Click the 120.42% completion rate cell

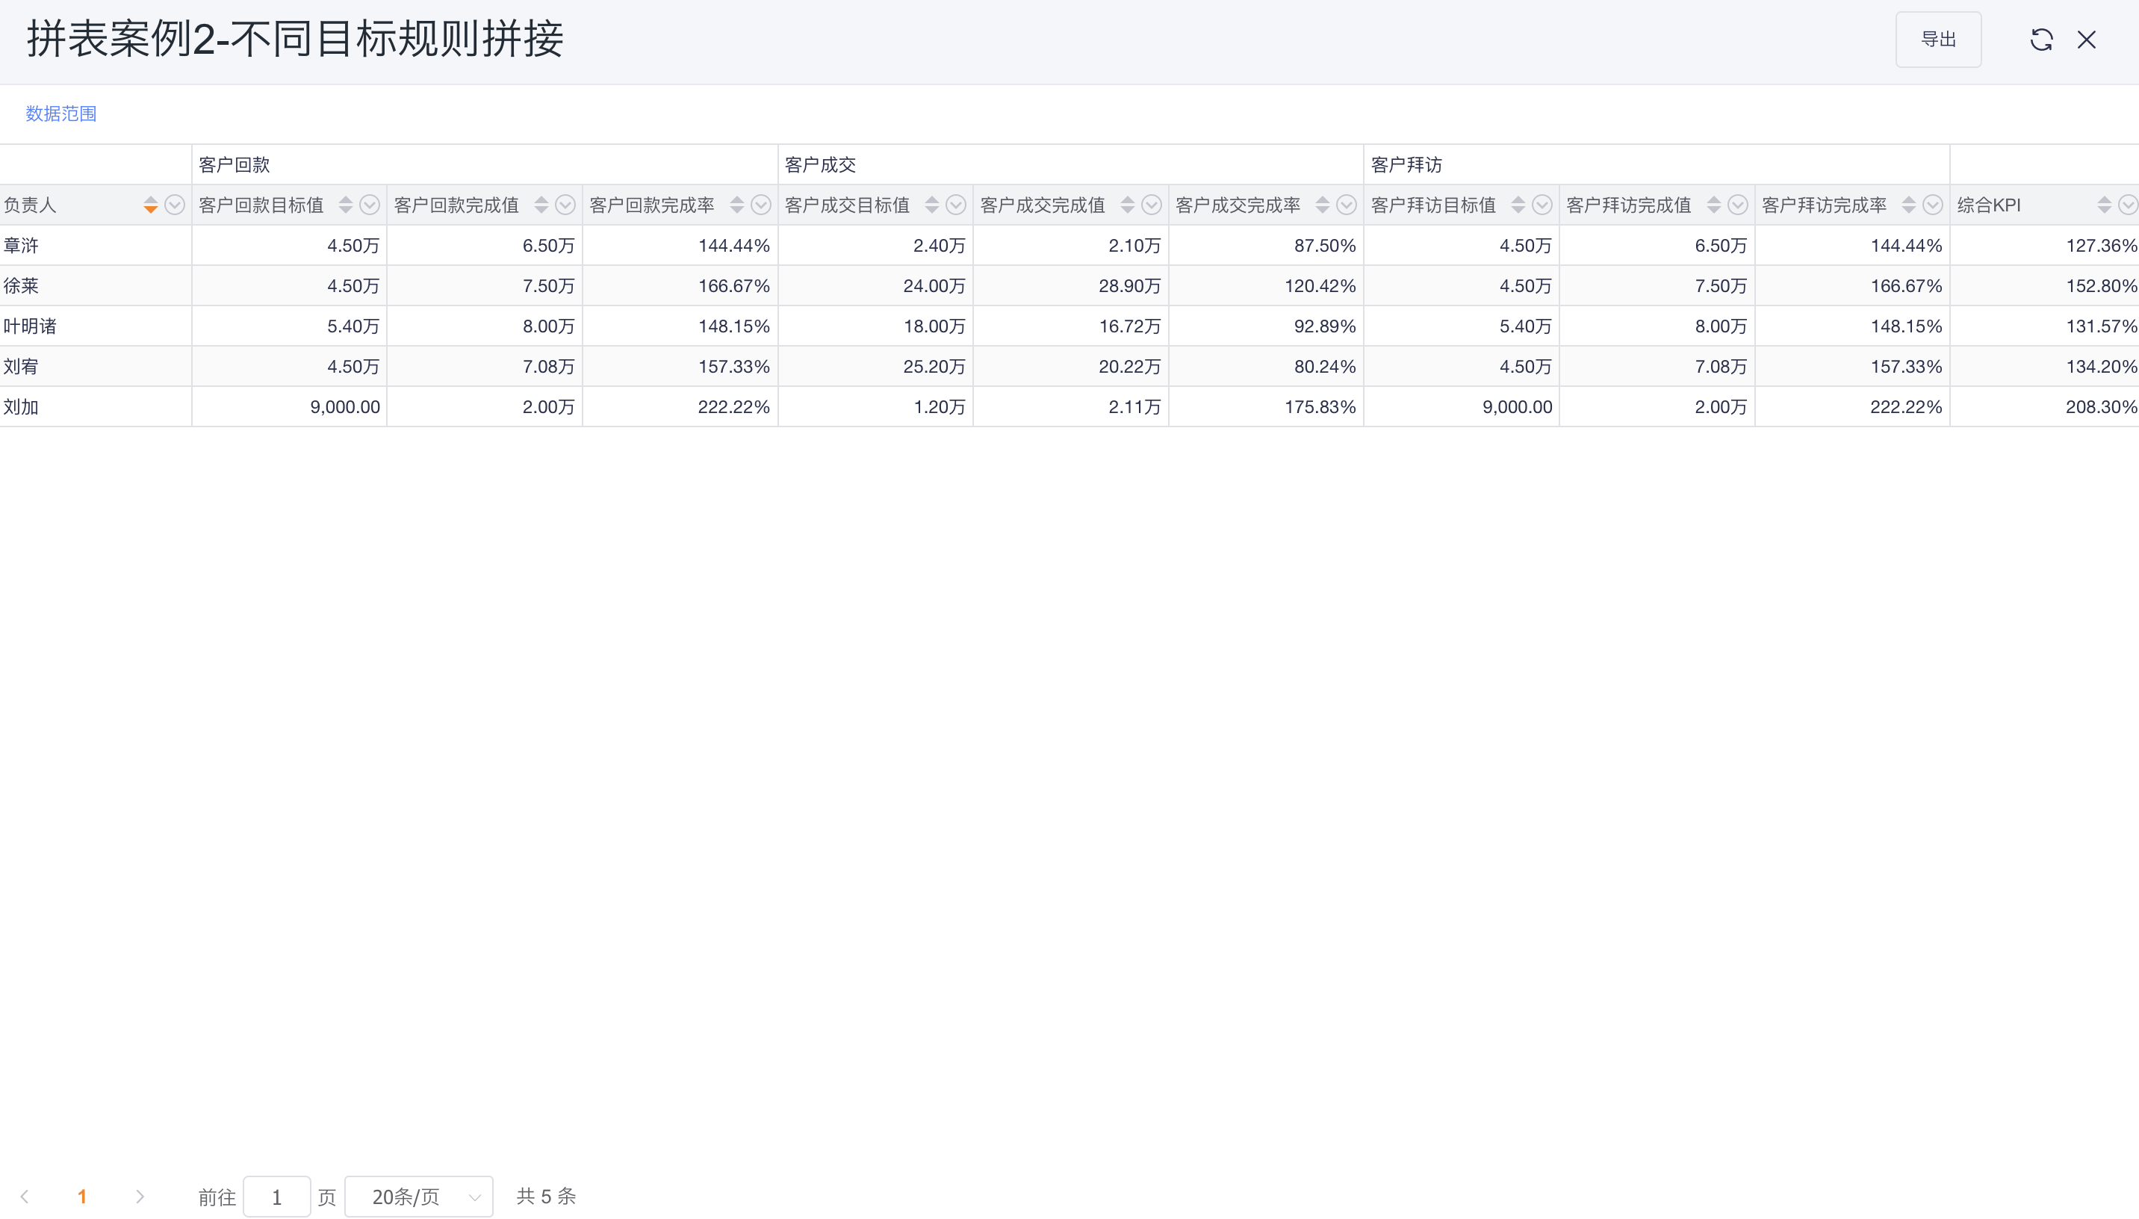[1266, 285]
